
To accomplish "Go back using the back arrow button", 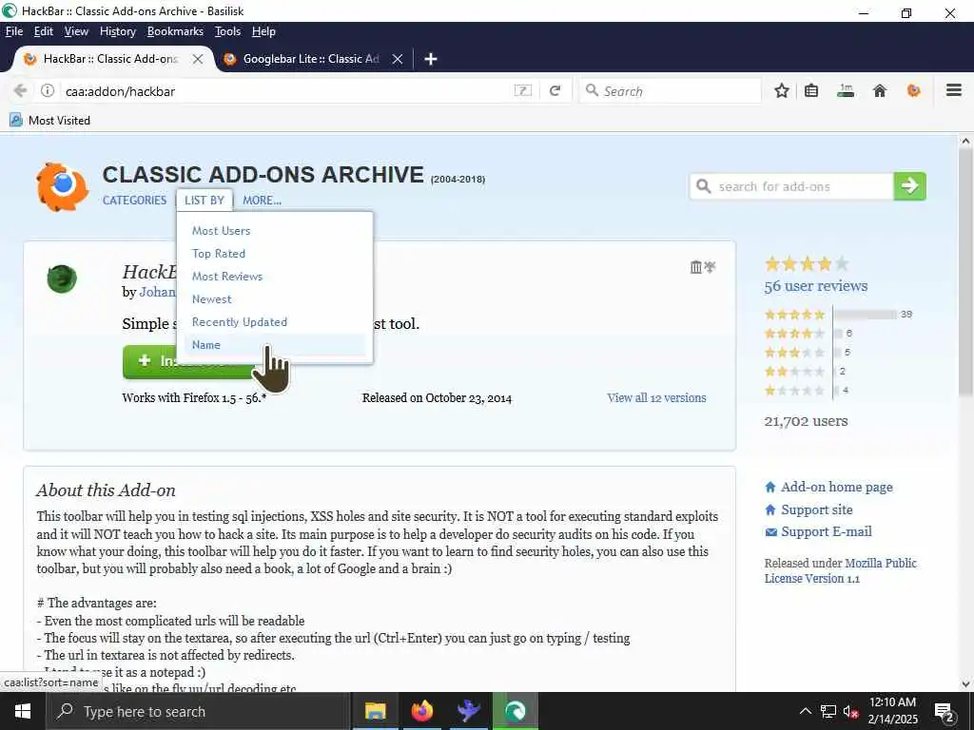I will (x=20, y=90).
